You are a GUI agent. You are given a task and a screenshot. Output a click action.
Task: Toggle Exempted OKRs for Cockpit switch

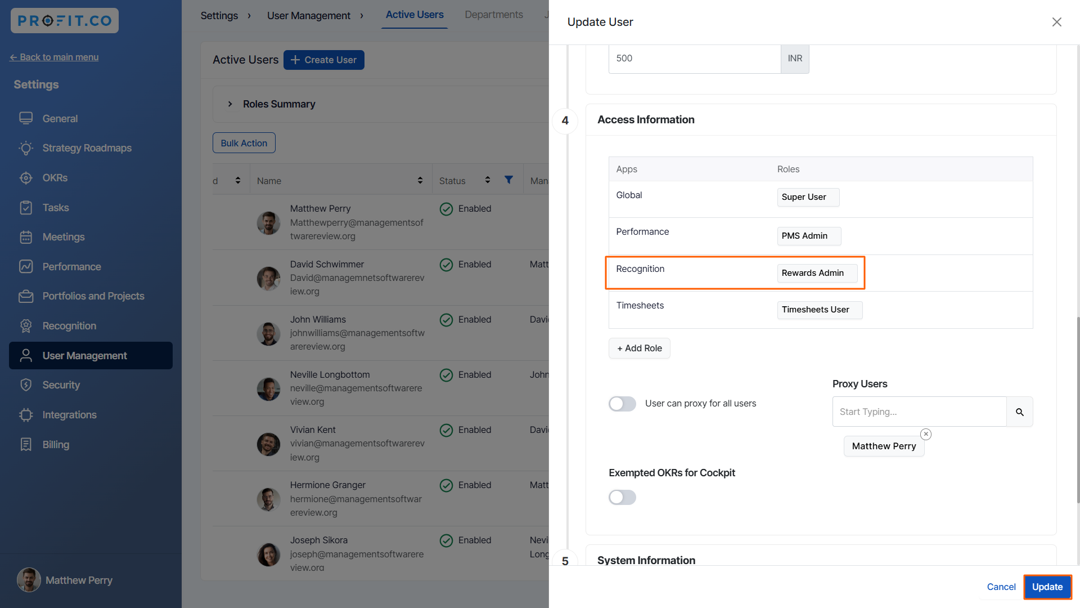622,498
